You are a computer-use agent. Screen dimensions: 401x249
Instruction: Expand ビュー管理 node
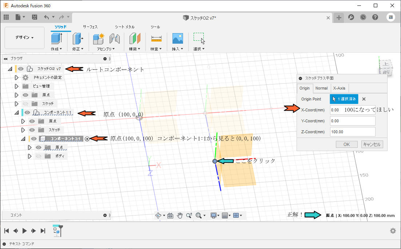point(17,86)
